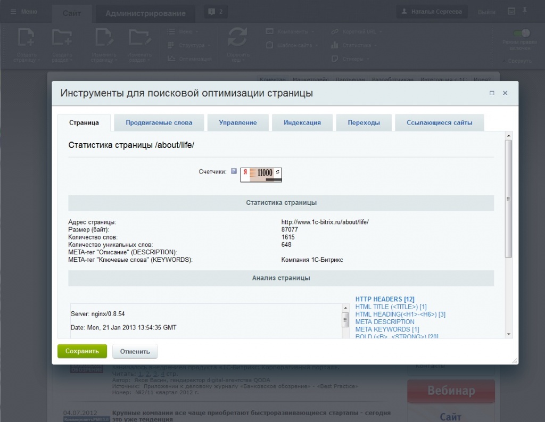The image size is (545, 422).
Task: Switch to the Продвигаемые слова tab
Action: pyautogui.click(x=159, y=123)
